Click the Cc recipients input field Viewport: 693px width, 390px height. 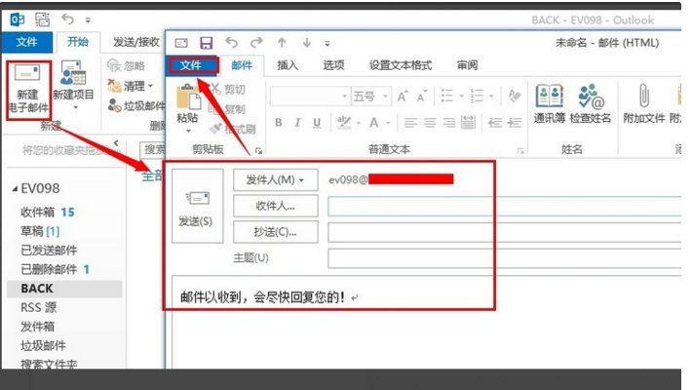pyautogui.click(x=505, y=232)
